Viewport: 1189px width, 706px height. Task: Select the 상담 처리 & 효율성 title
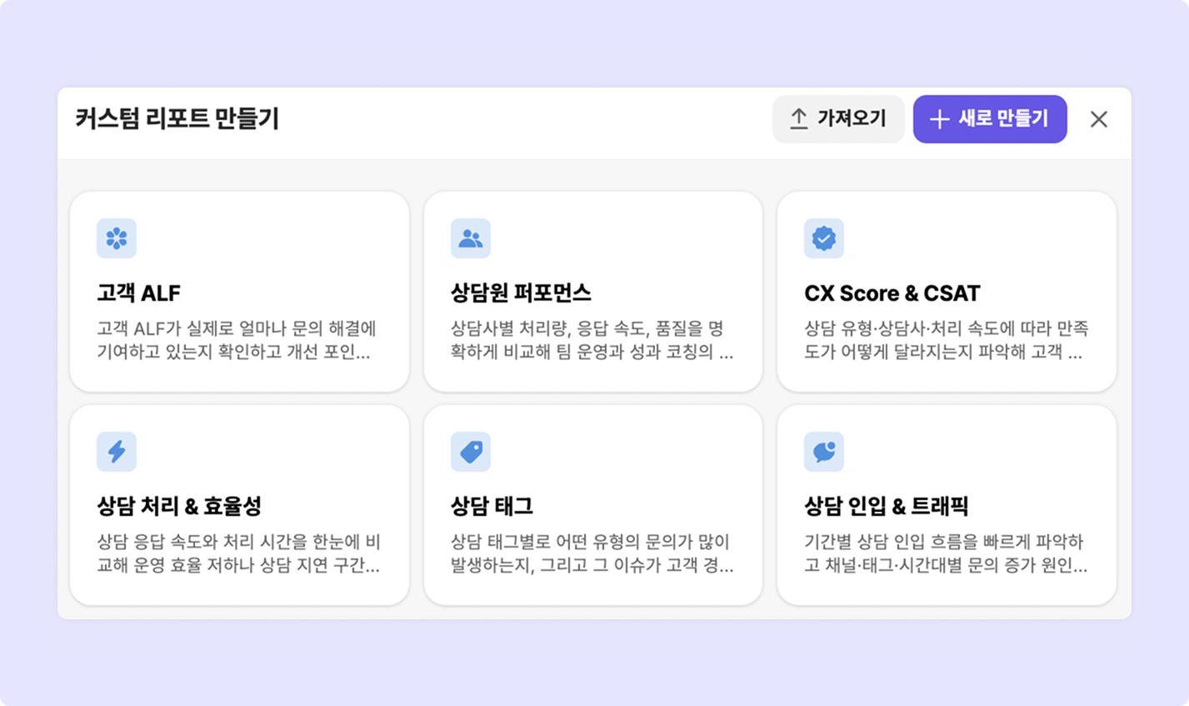pyautogui.click(x=179, y=506)
